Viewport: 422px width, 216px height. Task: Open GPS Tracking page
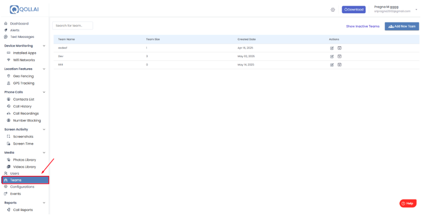click(24, 83)
